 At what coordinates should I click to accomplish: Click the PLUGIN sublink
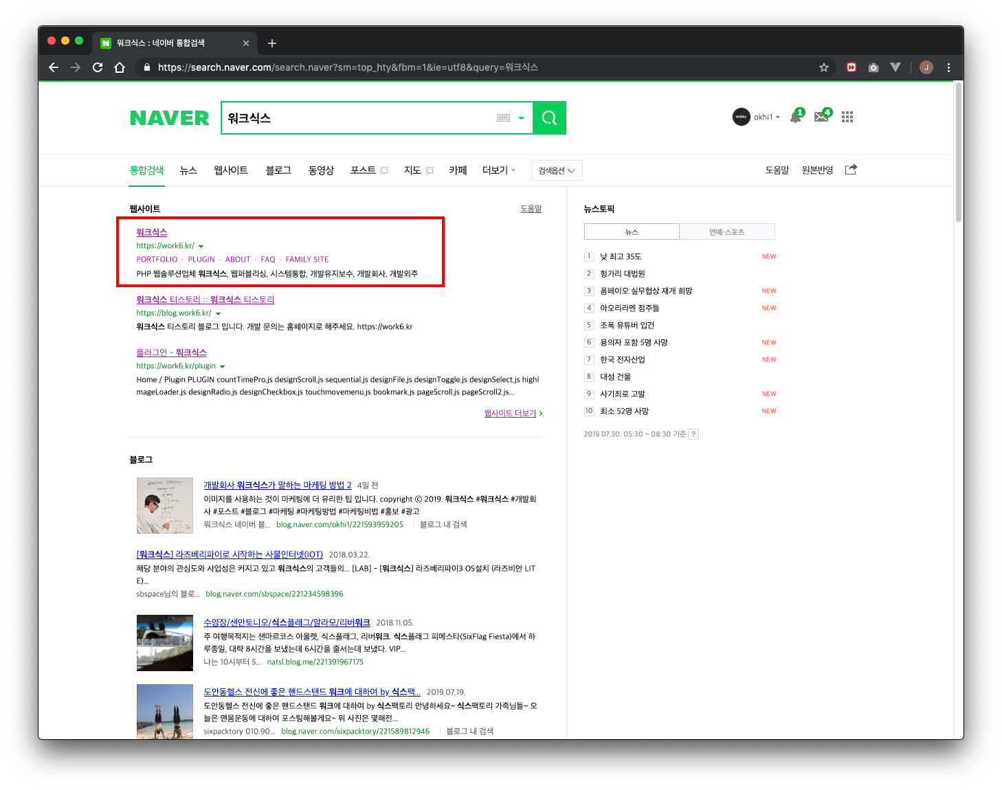point(201,260)
